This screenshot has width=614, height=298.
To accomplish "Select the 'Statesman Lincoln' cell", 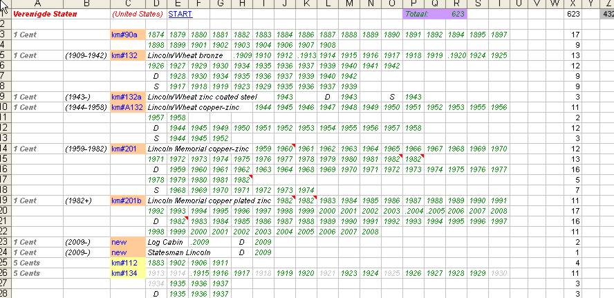I will pos(179,252).
